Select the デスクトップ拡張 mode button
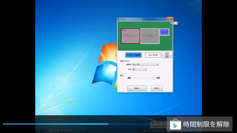The height and width of the screenshot is (133, 237). click(133, 55)
